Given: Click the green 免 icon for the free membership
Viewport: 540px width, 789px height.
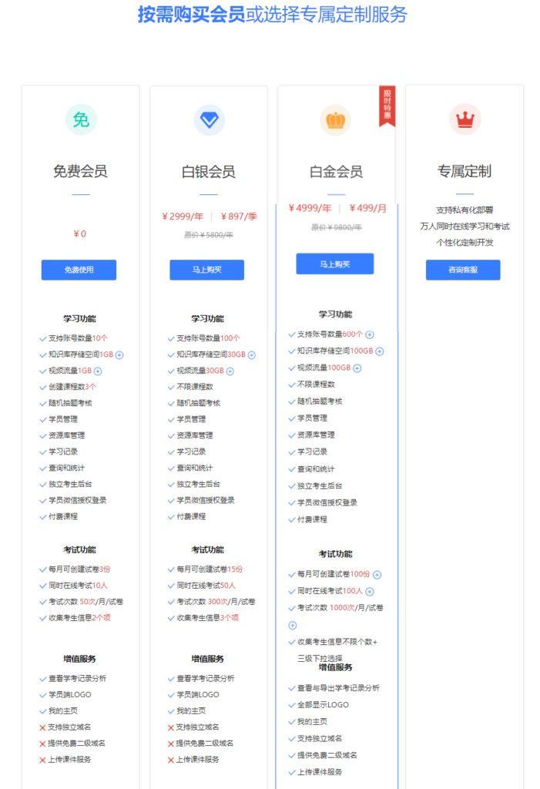Looking at the screenshot, I should [x=81, y=119].
